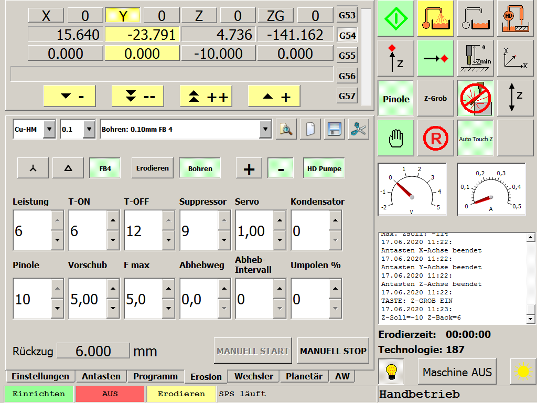This screenshot has height=403, width=537.
Task: Click the Leistung value field
Action: [32, 230]
